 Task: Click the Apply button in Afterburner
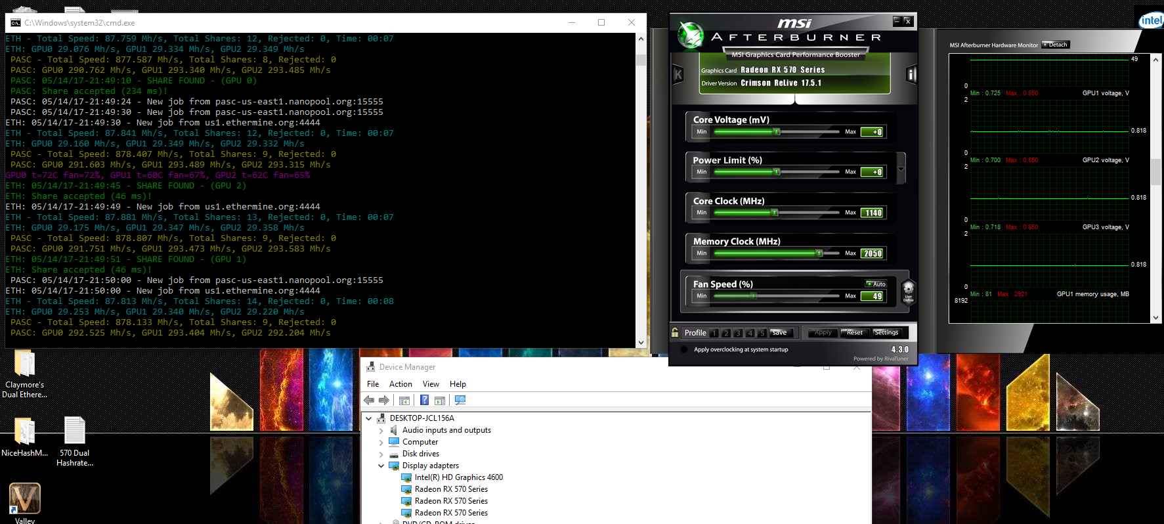(x=823, y=332)
